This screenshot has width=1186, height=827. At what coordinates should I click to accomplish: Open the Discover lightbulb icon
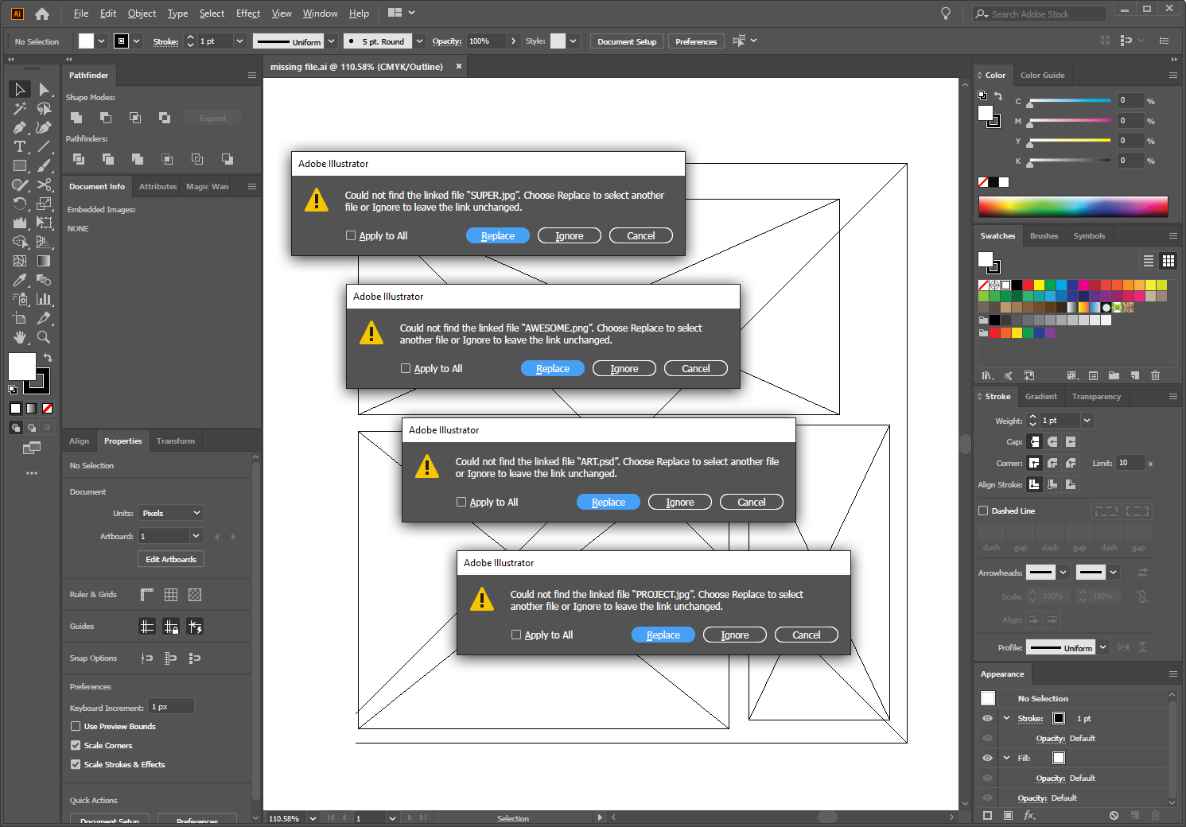tap(946, 14)
